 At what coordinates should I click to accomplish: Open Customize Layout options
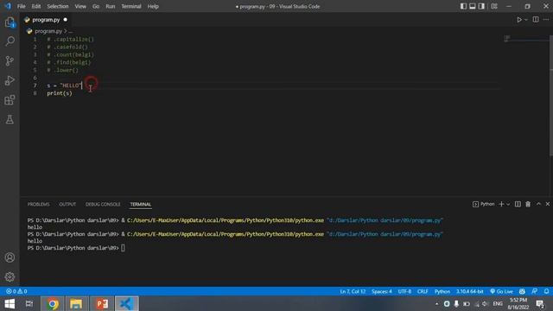[x=494, y=6]
